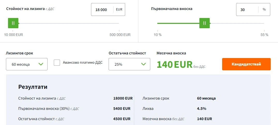Screen dimensions: 278x125
Task: Enable the Авансово платимо ДДС checkbox
Action: [57, 63]
